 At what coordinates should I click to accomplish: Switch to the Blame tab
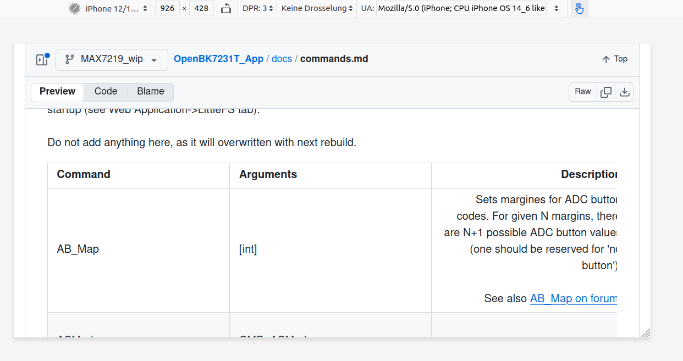151,92
